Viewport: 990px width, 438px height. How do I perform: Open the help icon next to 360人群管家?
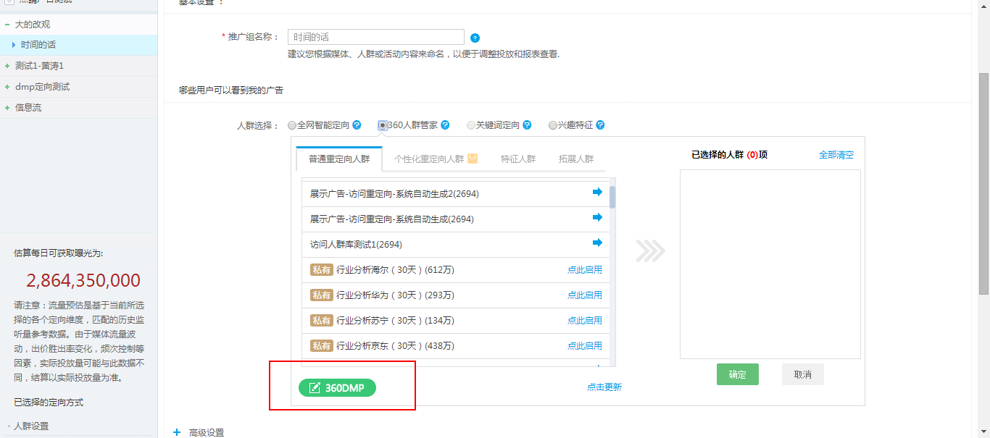445,125
